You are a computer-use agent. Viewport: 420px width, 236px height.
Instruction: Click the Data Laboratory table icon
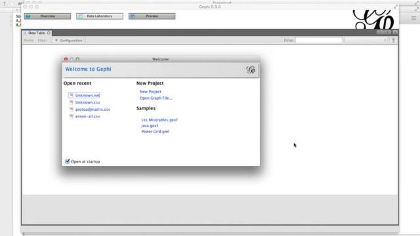pos(80,16)
